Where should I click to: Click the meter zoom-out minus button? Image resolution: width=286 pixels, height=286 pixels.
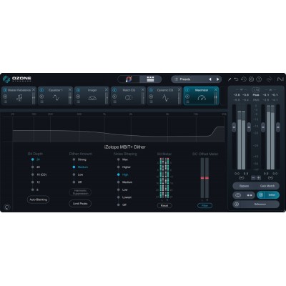(253, 178)
